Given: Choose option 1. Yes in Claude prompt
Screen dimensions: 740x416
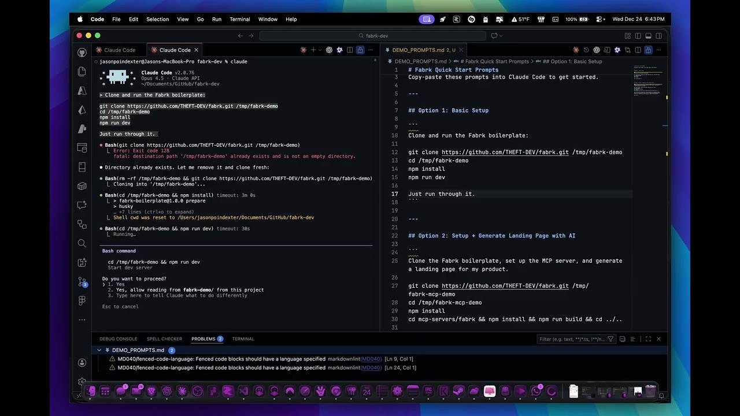Looking at the screenshot, I should (116, 284).
